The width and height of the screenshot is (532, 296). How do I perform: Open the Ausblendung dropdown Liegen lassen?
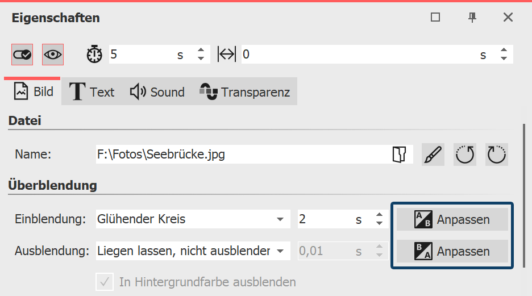tap(193, 251)
